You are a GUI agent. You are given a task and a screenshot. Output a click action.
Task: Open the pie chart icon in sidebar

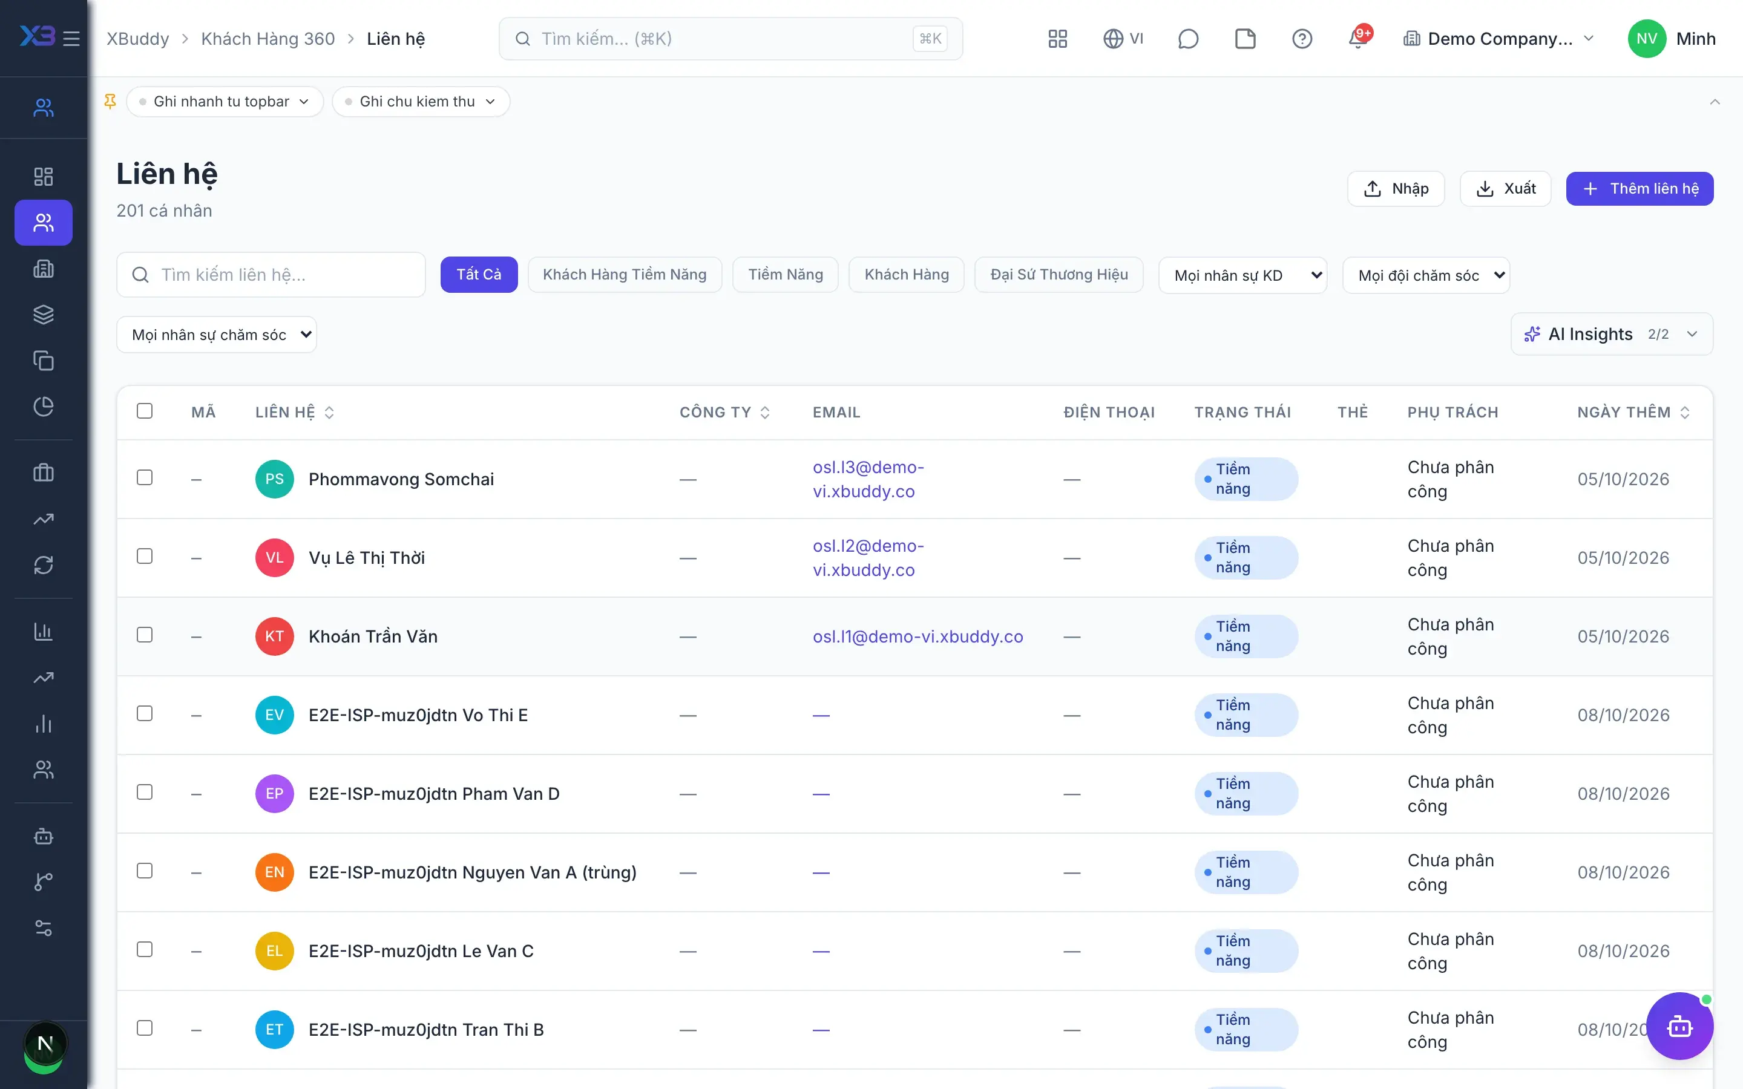coord(43,407)
